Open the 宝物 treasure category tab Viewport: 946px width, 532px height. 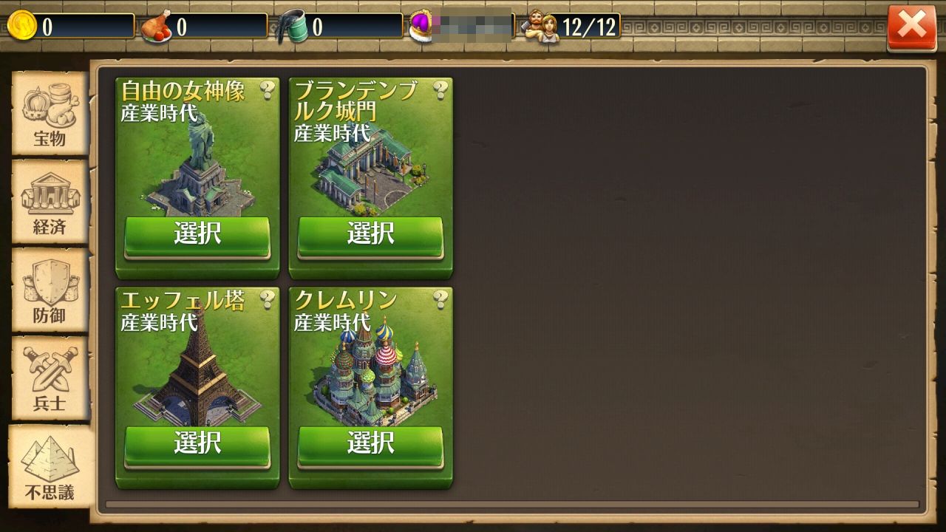pyautogui.click(x=49, y=113)
